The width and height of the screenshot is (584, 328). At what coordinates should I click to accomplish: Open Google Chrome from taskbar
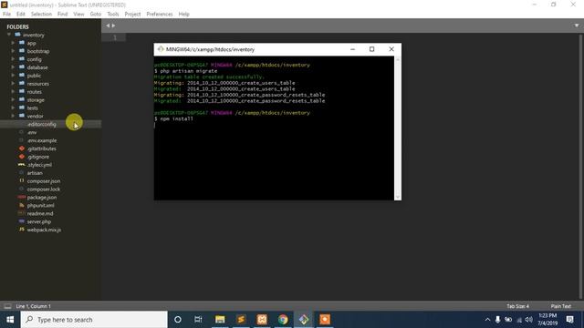coord(283,320)
